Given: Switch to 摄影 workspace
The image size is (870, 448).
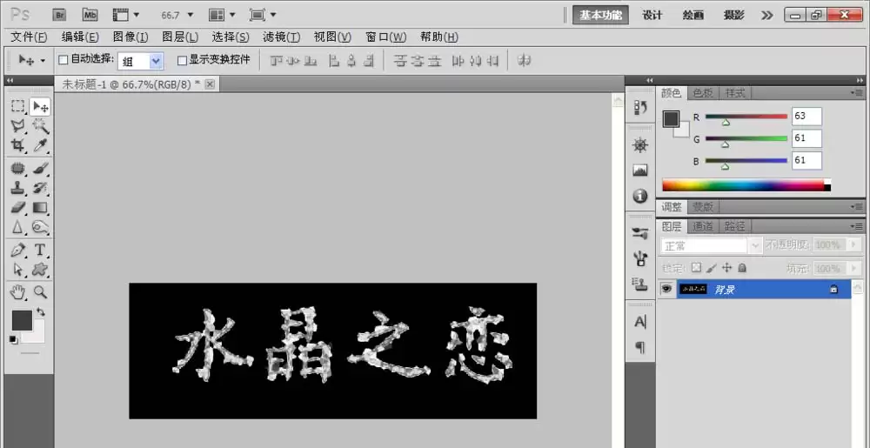Looking at the screenshot, I should tap(733, 16).
